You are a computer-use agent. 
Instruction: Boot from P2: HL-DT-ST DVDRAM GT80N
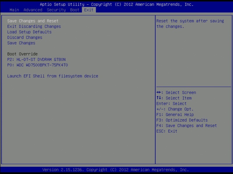click(x=36, y=59)
